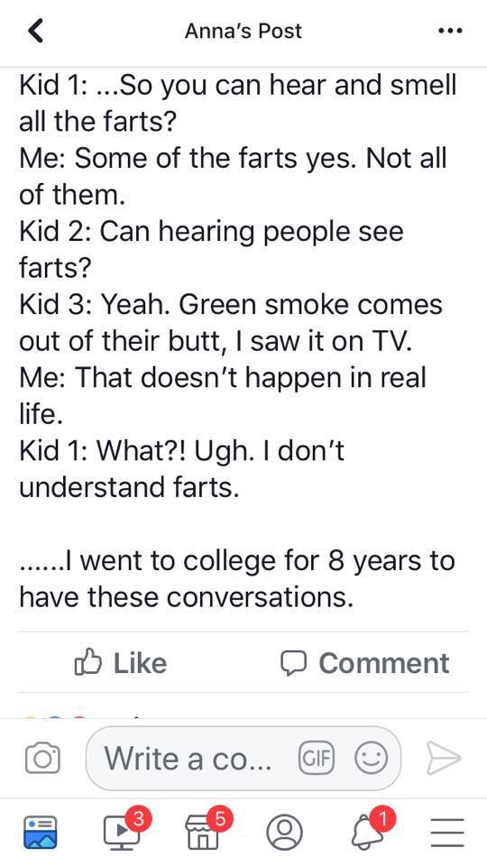Tap the Kid 1 fart question text
Screen dimensions: 487x866
click(x=237, y=103)
